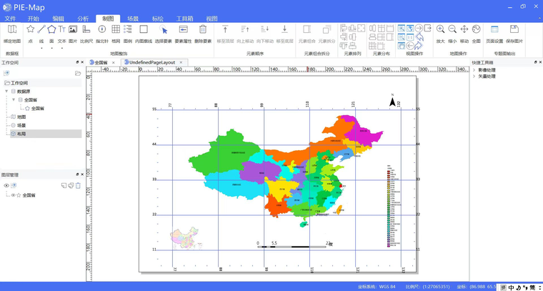Toggle the star marker next to 全国省 layer
The width and height of the screenshot is (543, 291).
[x=19, y=195]
